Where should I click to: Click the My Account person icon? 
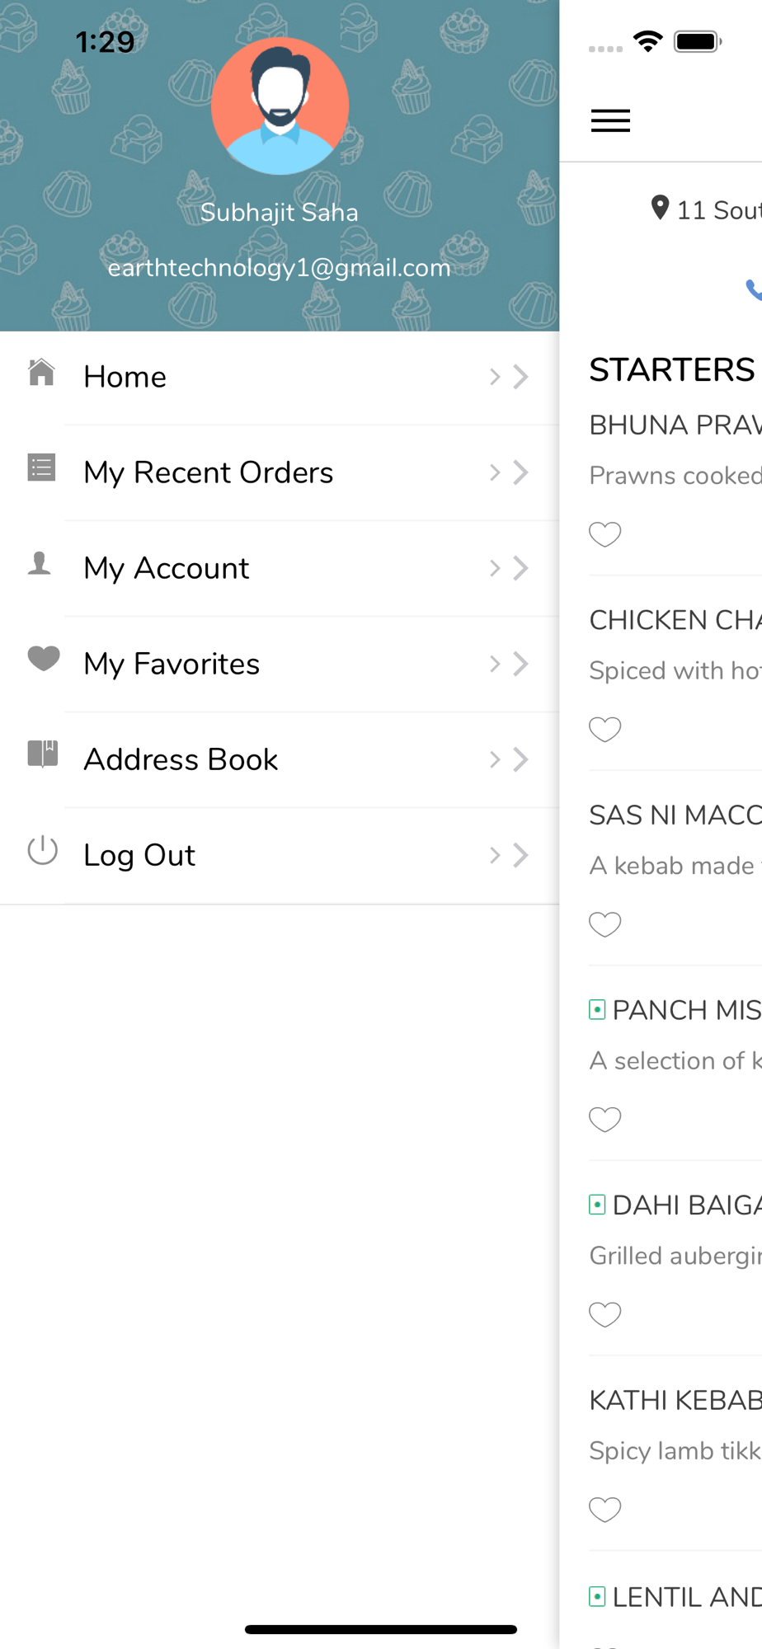[40, 563]
